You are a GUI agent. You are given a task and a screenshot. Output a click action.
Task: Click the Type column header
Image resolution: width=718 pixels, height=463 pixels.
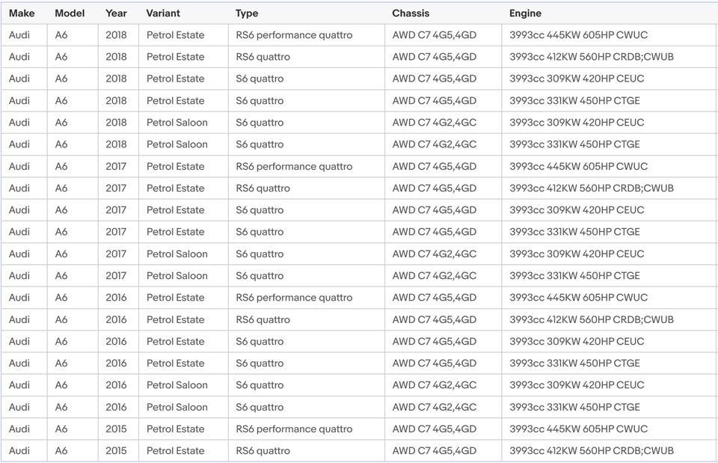click(x=247, y=13)
